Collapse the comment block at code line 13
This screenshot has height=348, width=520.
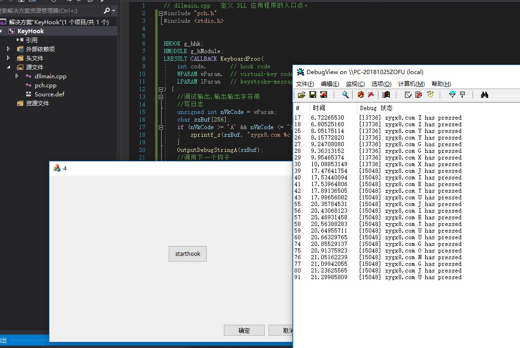click(x=161, y=97)
